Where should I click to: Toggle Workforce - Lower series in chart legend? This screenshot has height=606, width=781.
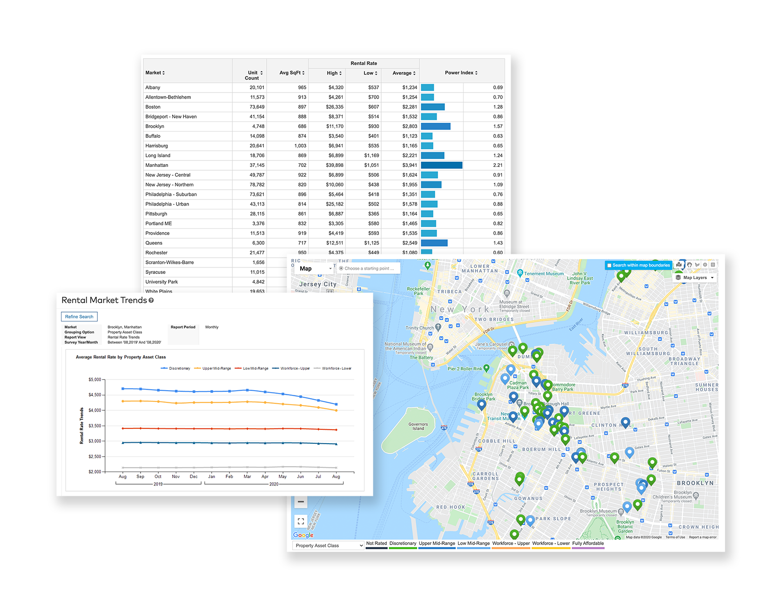pyautogui.click(x=333, y=368)
